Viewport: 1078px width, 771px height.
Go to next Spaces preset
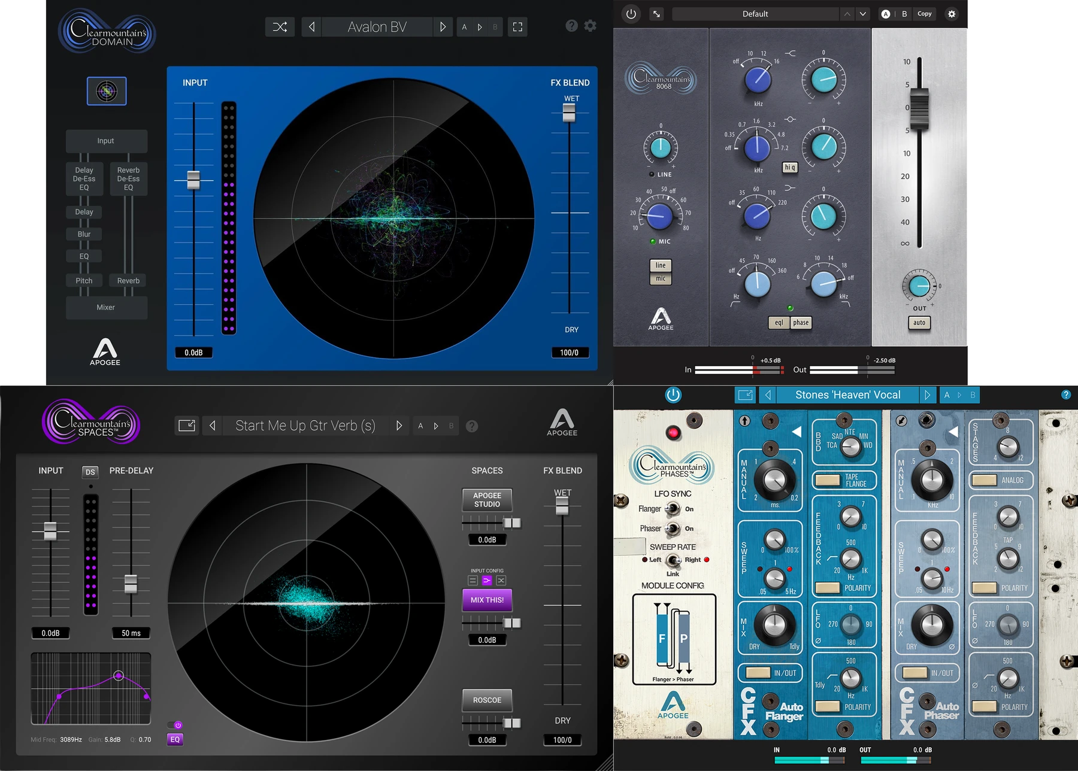pos(399,426)
